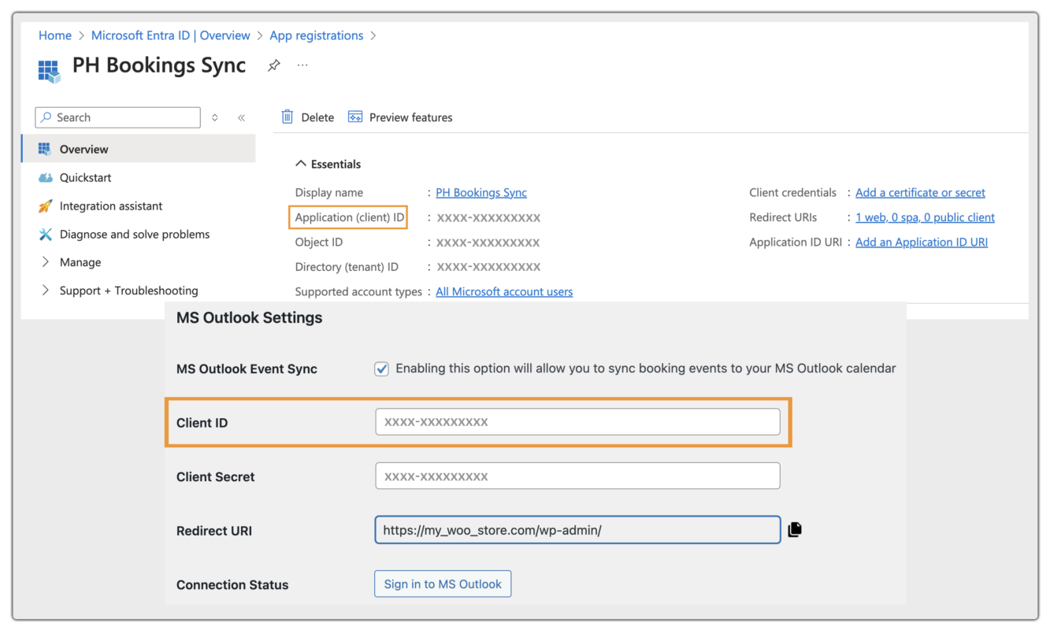Click the PH Bookings Sync app icon

[49, 71]
